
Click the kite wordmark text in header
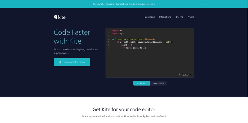click(62, 17)
